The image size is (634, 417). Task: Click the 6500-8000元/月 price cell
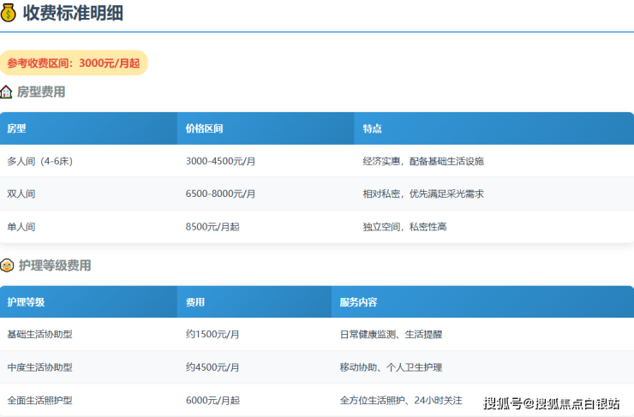point(220,194)
